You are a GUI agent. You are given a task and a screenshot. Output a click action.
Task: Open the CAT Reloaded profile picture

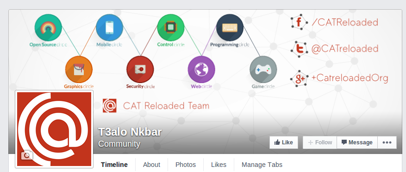pos(54,129)
